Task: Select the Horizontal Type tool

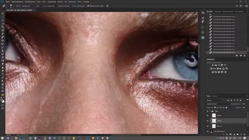Action: coord(3,74)
